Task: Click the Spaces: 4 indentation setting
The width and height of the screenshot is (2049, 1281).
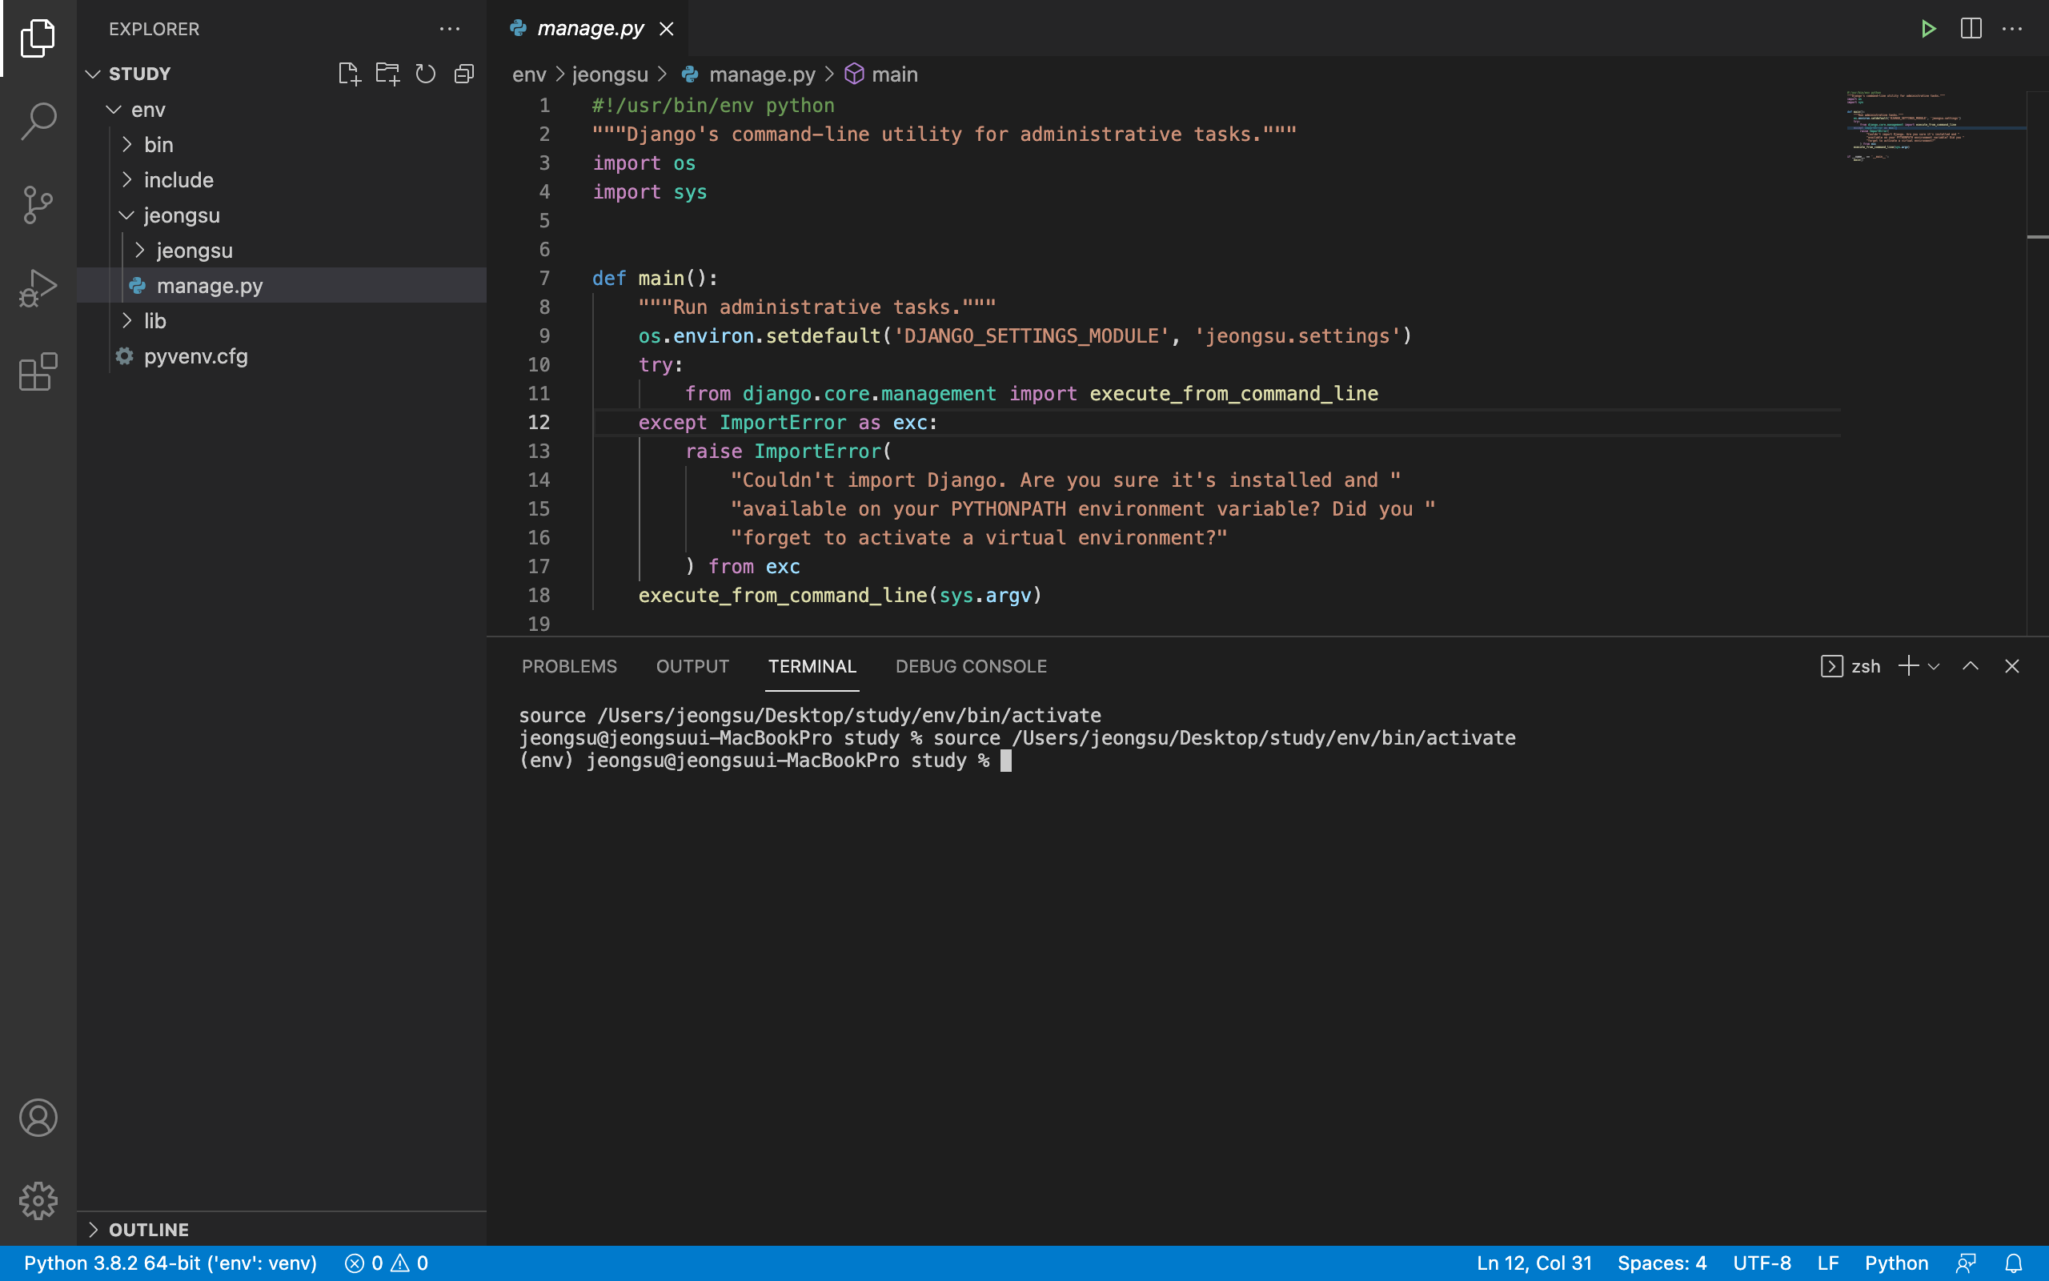Action: coord(1662,1263)
